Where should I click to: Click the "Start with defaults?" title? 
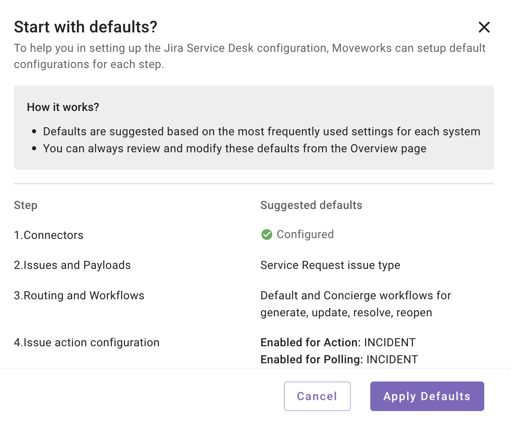point(86,27)
